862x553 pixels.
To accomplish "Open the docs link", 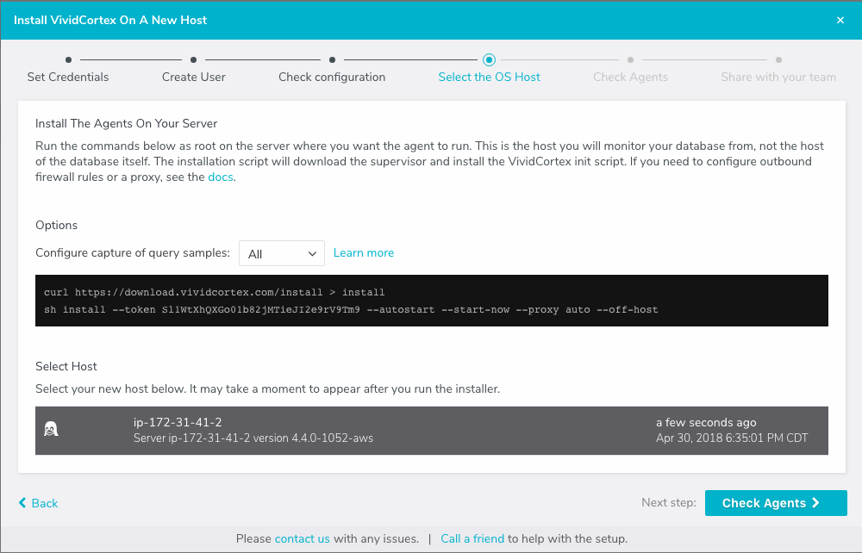I will point(221,177).
